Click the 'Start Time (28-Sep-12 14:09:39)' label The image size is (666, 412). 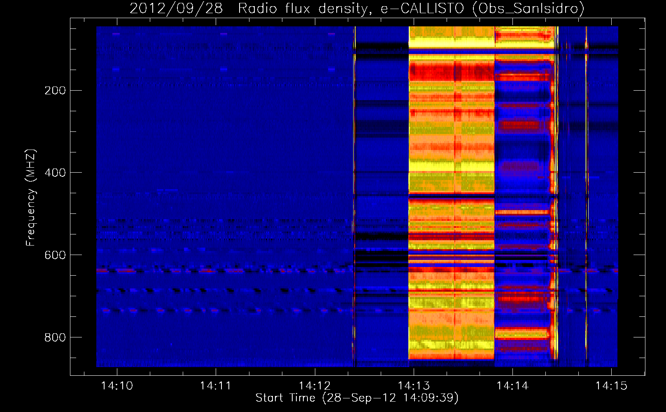[x=357, y=398]
